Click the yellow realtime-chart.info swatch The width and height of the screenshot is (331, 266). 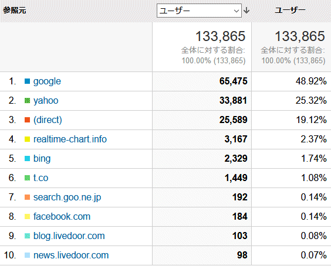click(27, 139)
